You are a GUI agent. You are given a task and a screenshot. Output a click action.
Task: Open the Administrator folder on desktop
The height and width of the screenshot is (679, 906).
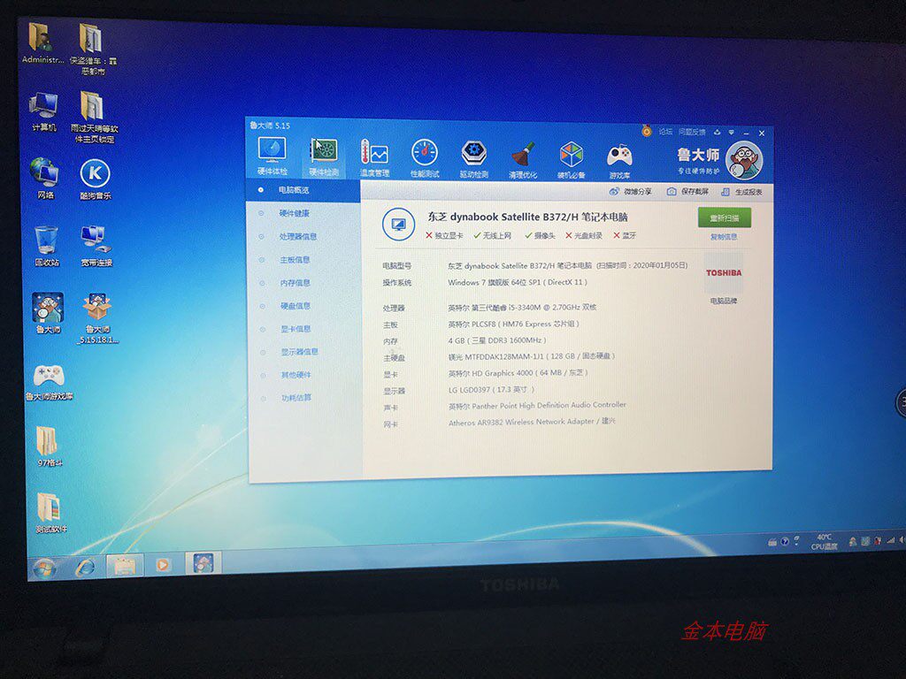[42, 43]
